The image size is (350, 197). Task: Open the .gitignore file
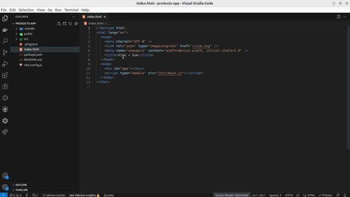[31, 44]
